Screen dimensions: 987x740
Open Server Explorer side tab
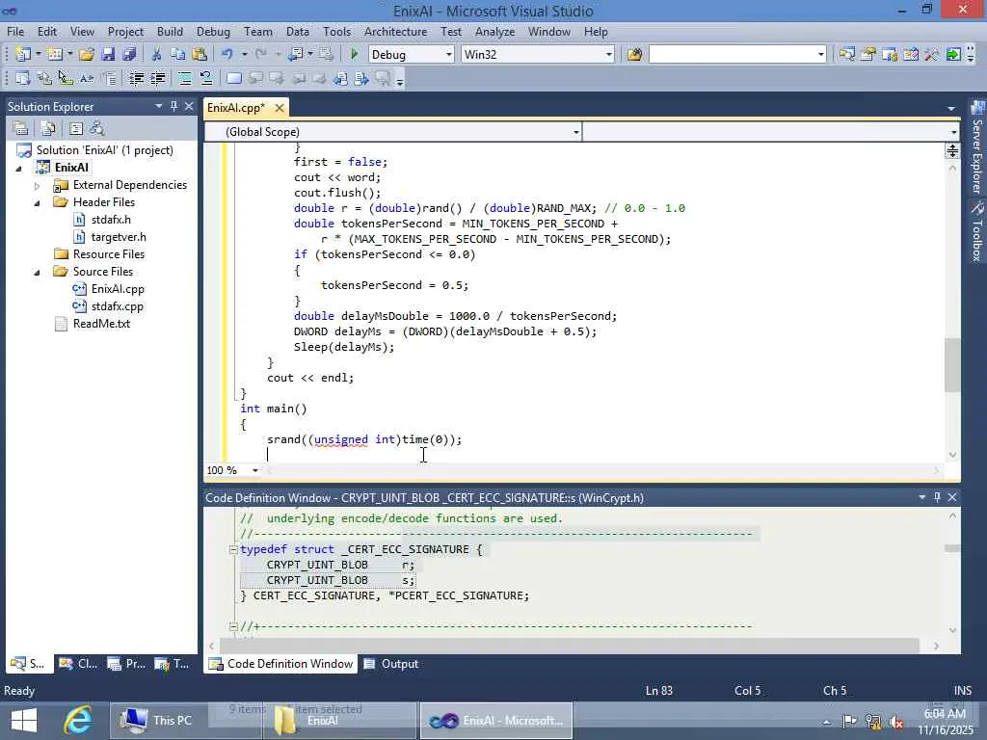tap(977, 147)
